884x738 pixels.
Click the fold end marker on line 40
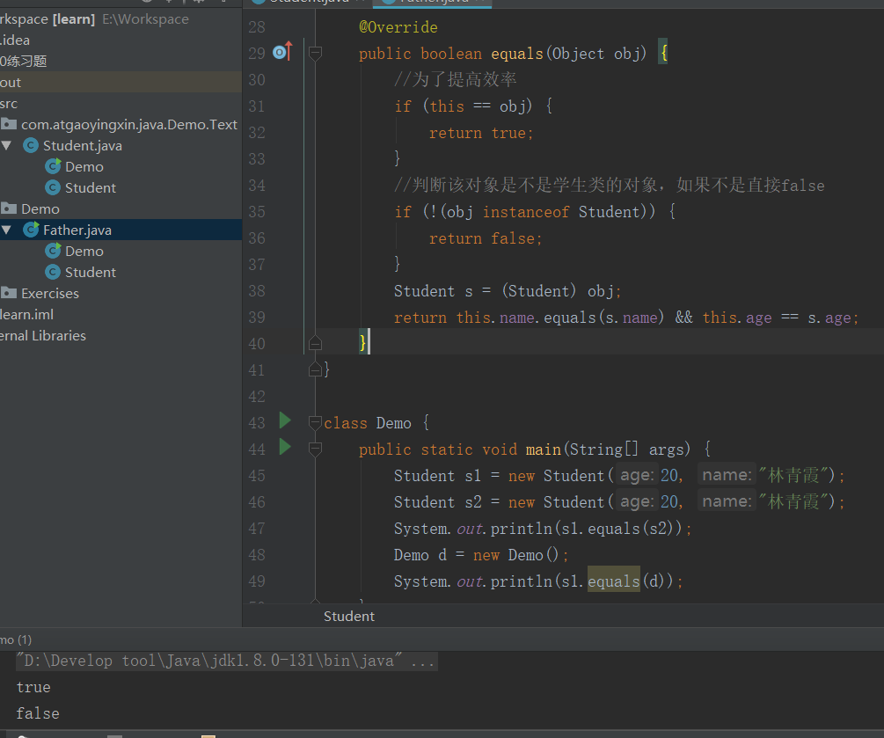coord(315,343)
